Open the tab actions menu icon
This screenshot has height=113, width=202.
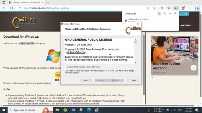click(x=4, y=3)
